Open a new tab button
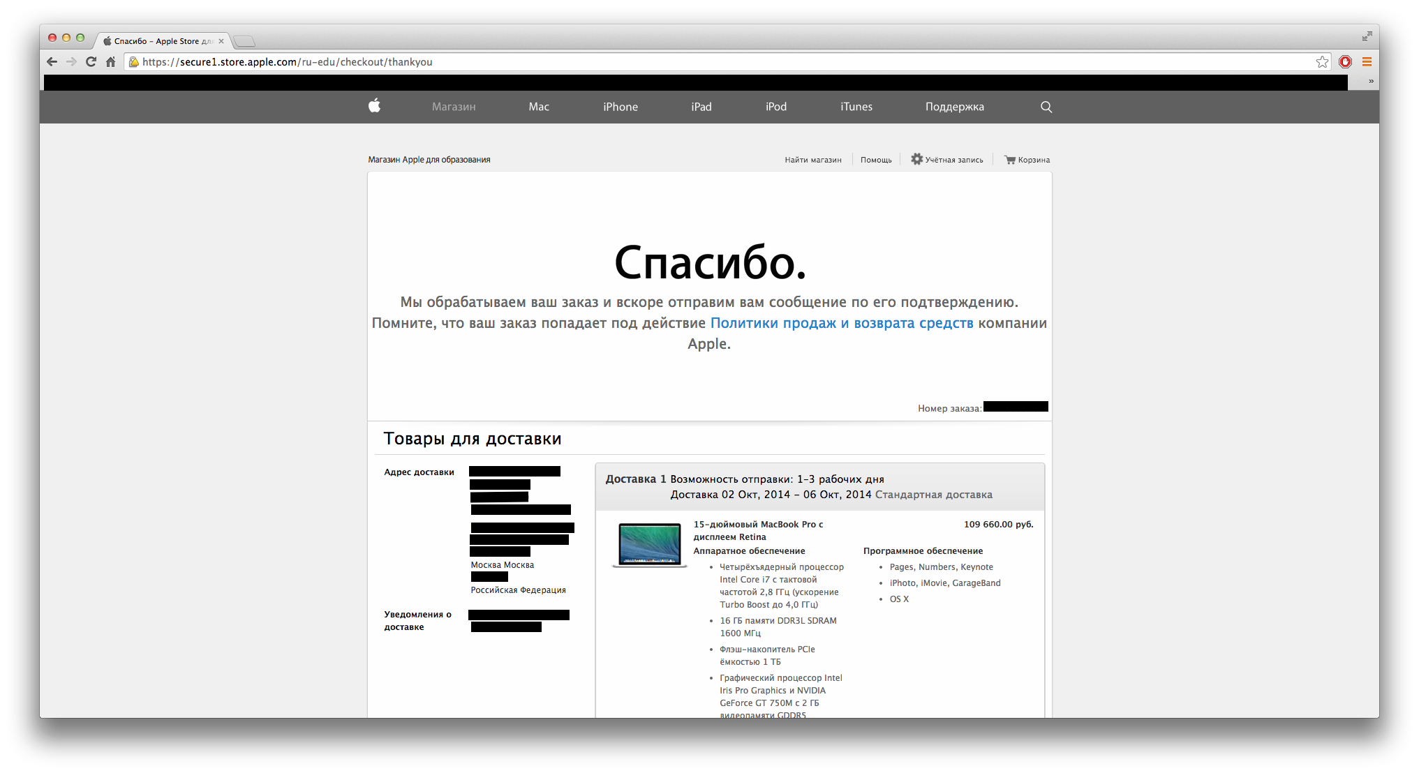This screenshot has height=773, width=1419. (244, 41)
